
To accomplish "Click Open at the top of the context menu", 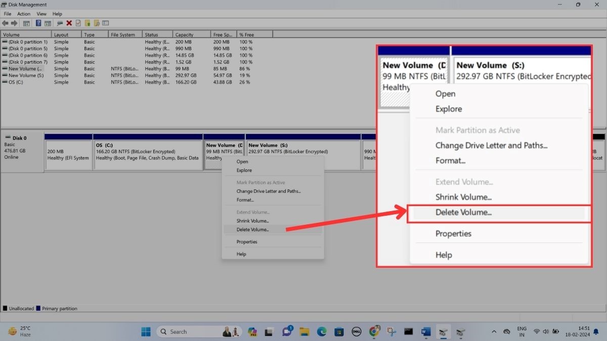I will [445, 93].
